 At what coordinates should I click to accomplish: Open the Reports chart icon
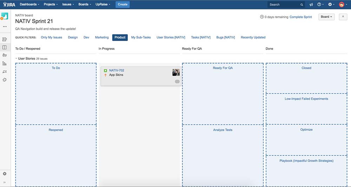(5, 63)
